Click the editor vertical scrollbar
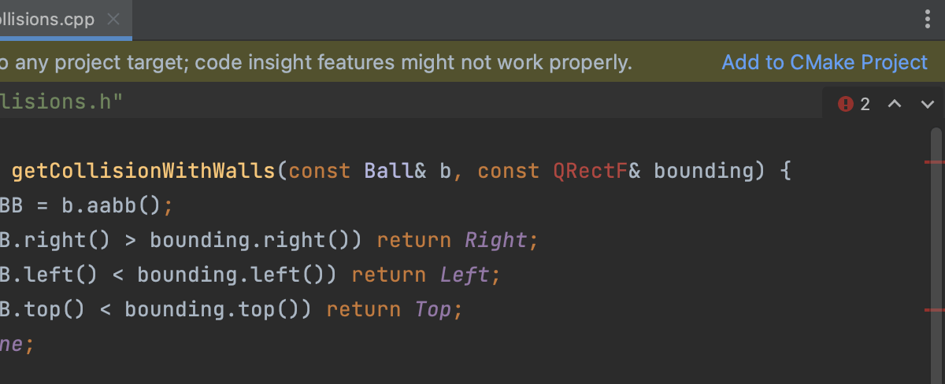The height and width of the screenshot is (384, 945). (936, 252)
